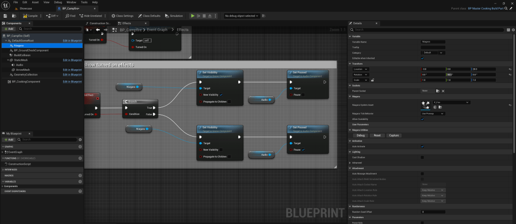
Task: Toggle the Auto Activate checkbox
Action: pyautogui.click(x=423, y=146)
